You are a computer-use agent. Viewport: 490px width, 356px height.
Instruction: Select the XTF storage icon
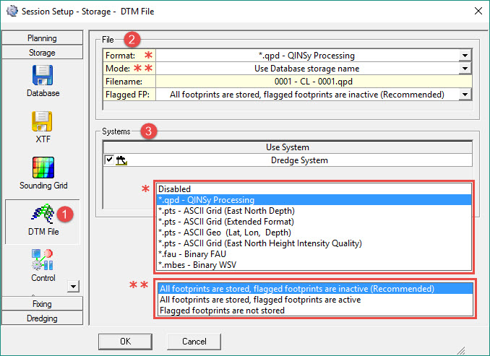pos(43,121)
